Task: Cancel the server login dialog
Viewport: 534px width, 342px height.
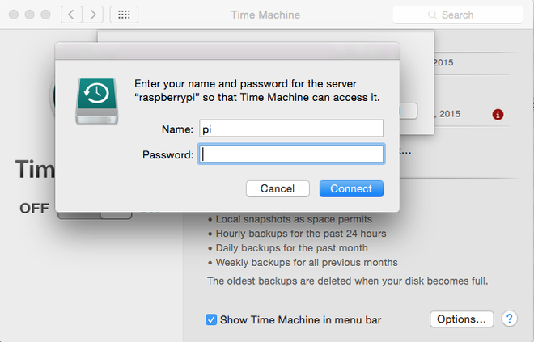Action: (x=278, y=188)
